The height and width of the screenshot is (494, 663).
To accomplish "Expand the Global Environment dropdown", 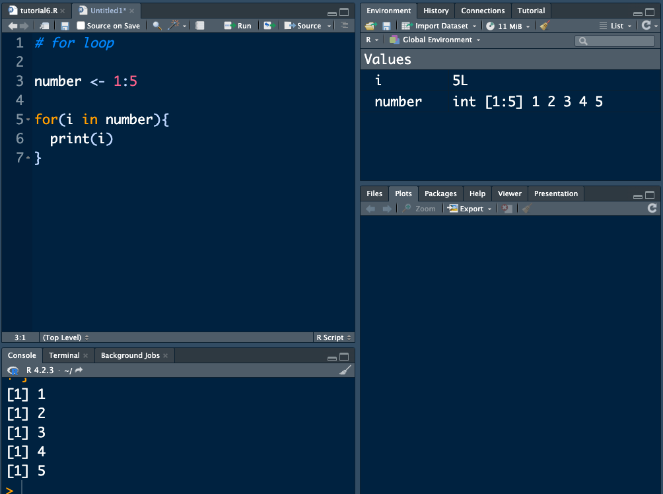I will tap(436, 40).
